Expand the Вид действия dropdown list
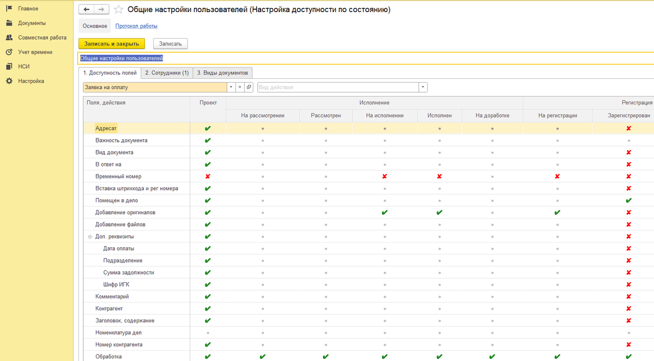Image resolution: width=654 pixels, height=361 pixels. pyautogui.click(x=423, y=87)
